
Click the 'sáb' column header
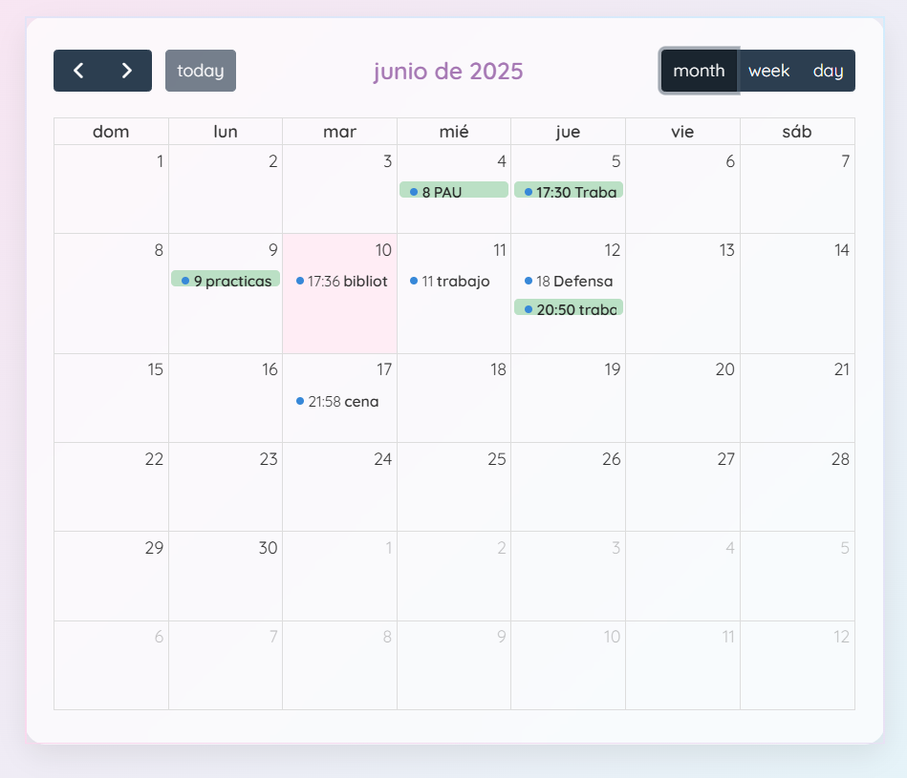click(x=797, y=132)
